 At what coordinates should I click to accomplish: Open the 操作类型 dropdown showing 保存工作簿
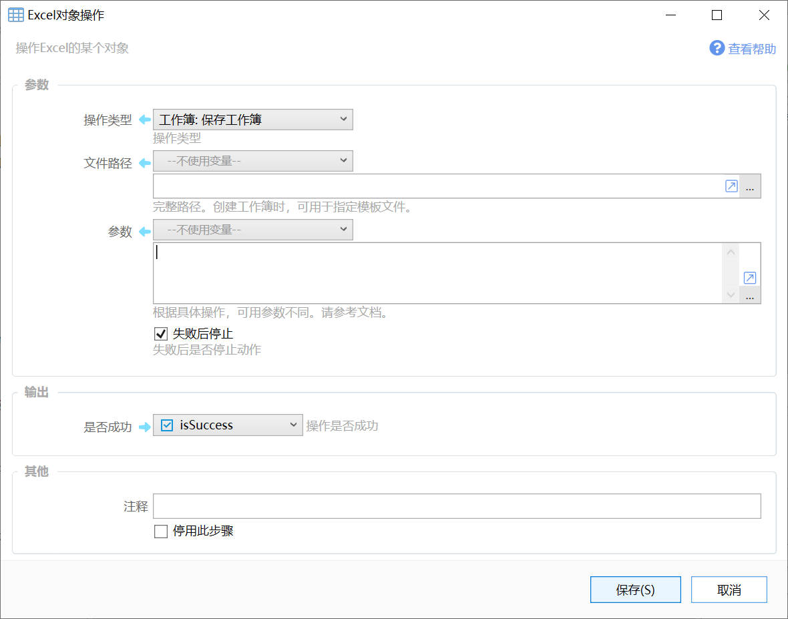click(253, 120)
